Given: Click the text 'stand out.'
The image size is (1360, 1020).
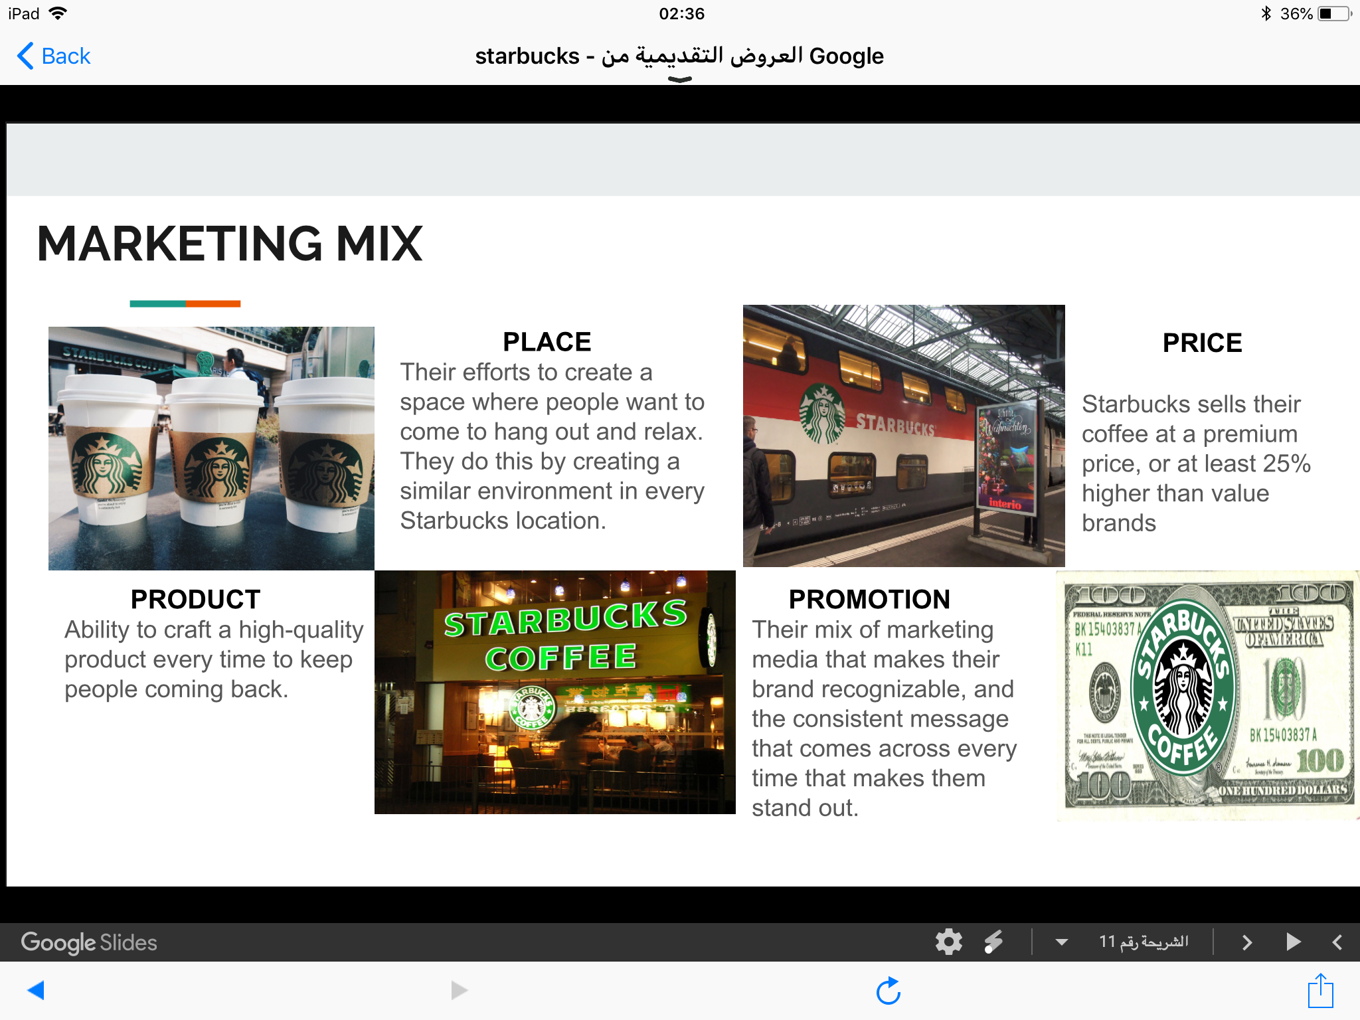Looking at the screenshot, I should click(x=805, y=807).
